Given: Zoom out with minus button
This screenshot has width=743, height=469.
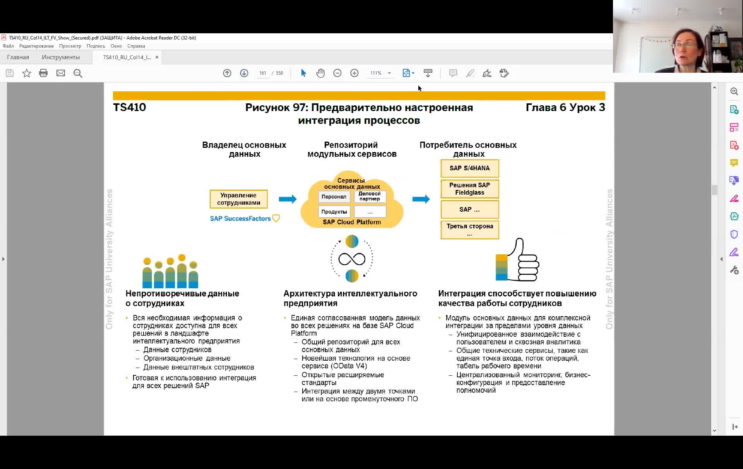Looking at the screenshot, I should click(x=337, y=73).
